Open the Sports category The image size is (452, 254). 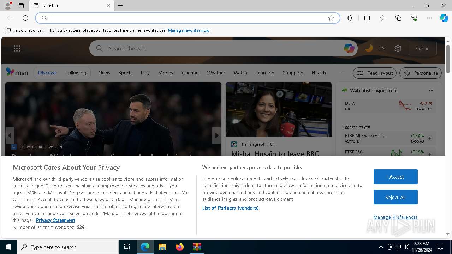pos(125,73)
